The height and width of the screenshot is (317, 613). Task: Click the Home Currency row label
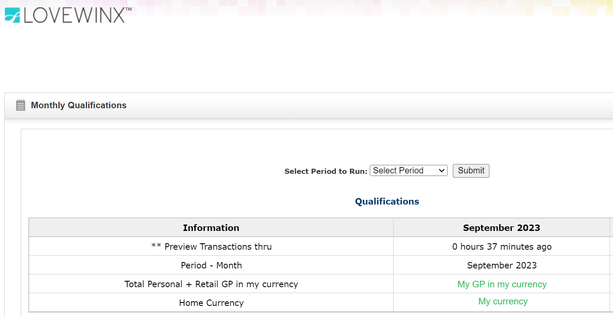tap(211, 303)
